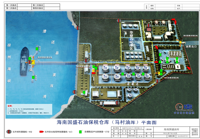200x139 pixels.
Task: Click tank T11
Action: point(105,78)
